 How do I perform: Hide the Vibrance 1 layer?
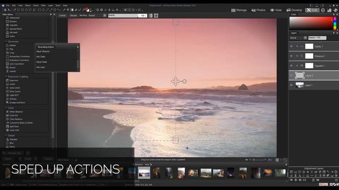pyautogui.click(x=291, y=56)
